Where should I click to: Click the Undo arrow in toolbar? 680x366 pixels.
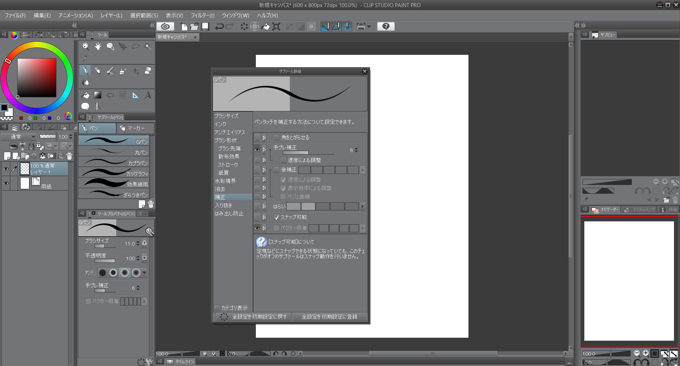click(219, 27)
